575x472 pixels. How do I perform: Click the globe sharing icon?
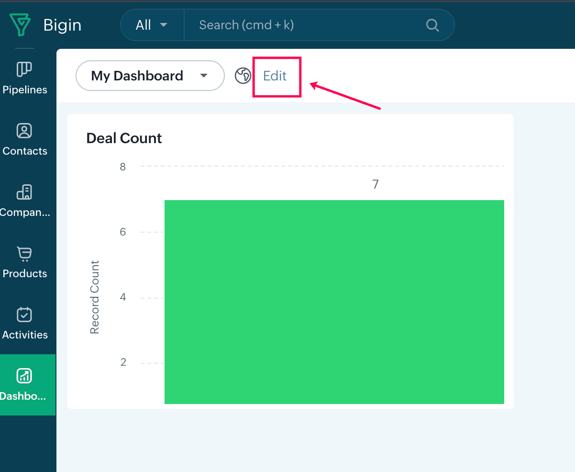point(243,76)
